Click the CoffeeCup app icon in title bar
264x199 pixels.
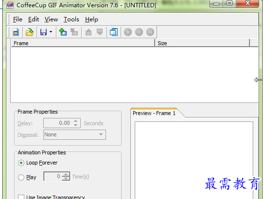pos(10,5)
